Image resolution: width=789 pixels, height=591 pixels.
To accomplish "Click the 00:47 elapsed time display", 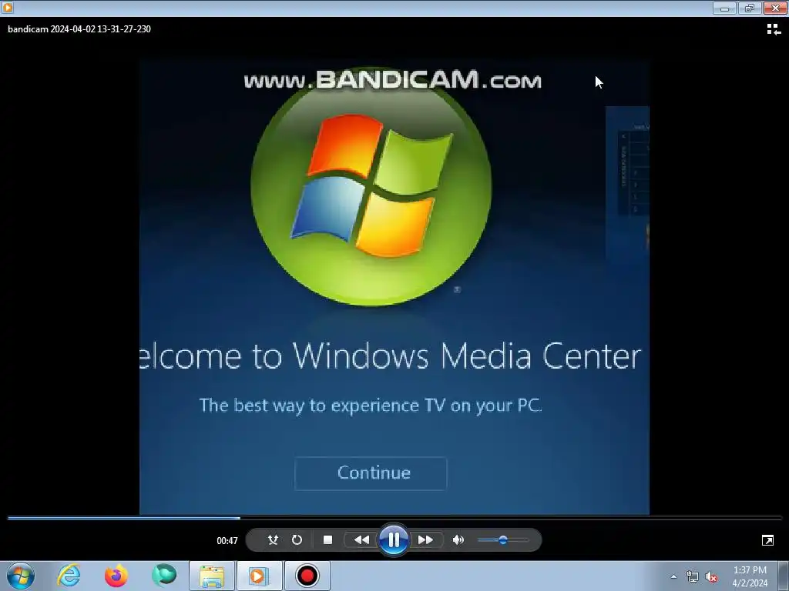I will pos(227,541).
